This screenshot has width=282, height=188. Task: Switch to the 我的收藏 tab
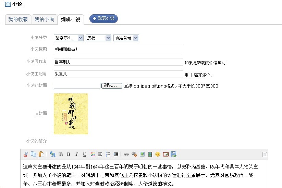[18, 19]
